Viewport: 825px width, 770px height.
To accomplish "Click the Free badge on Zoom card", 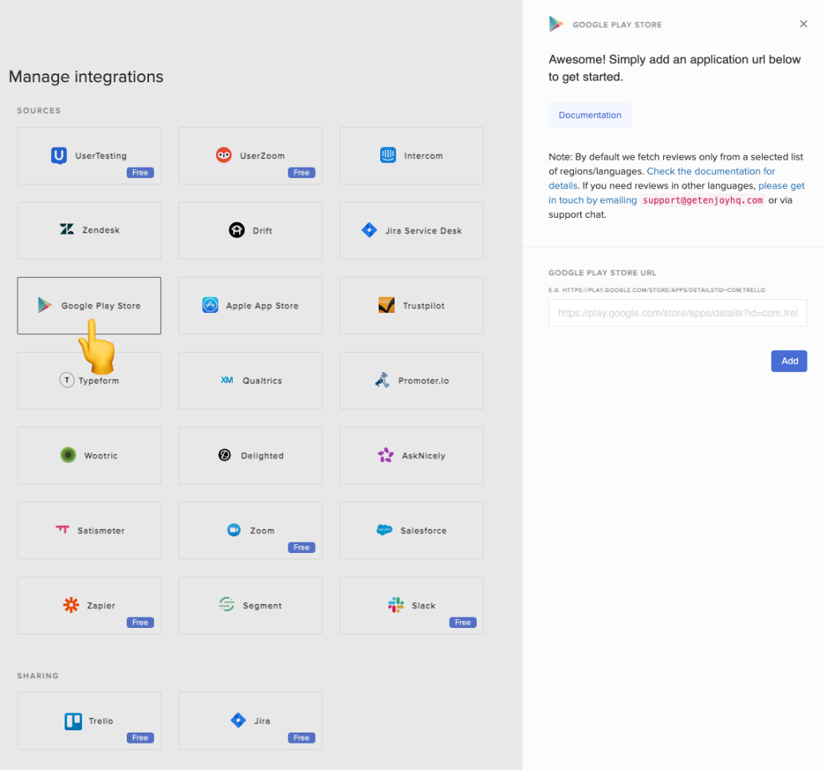I will point(301,547).
